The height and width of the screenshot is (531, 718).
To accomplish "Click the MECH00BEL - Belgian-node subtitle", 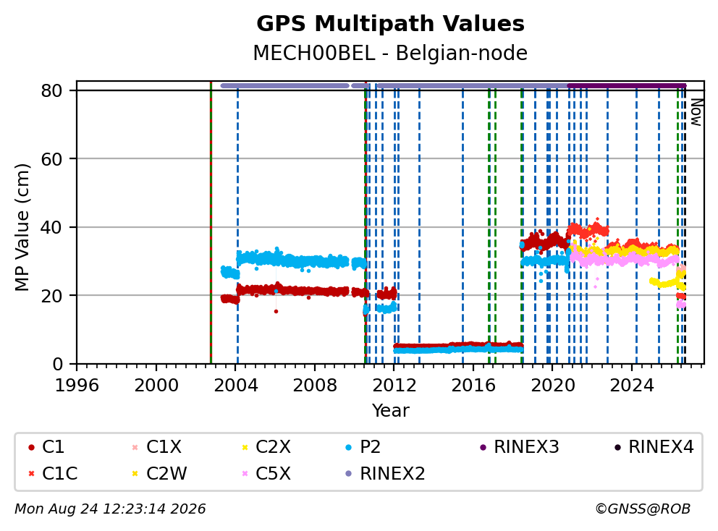I will [x=390, y=53].
